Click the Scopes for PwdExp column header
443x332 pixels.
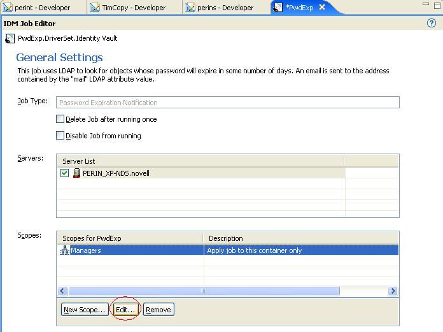[x=130, y=238]
